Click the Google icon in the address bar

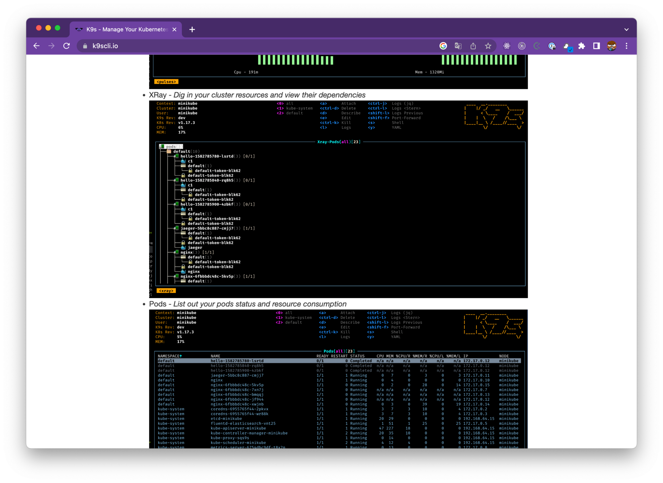tap(443, 46)
